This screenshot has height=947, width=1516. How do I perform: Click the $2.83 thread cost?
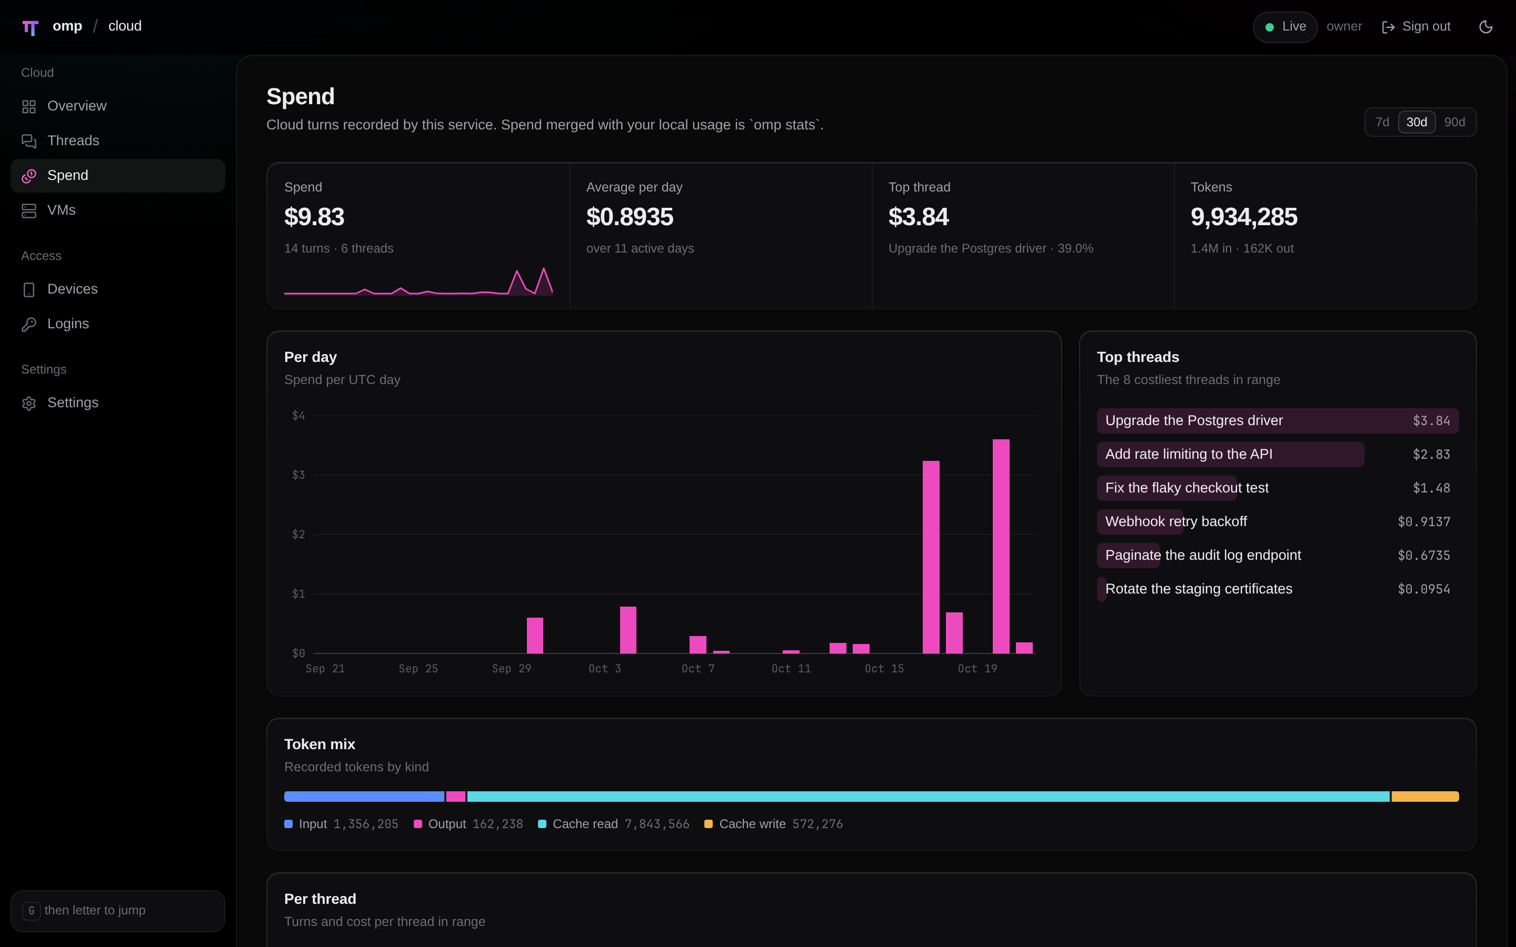tap(1431, 455)
